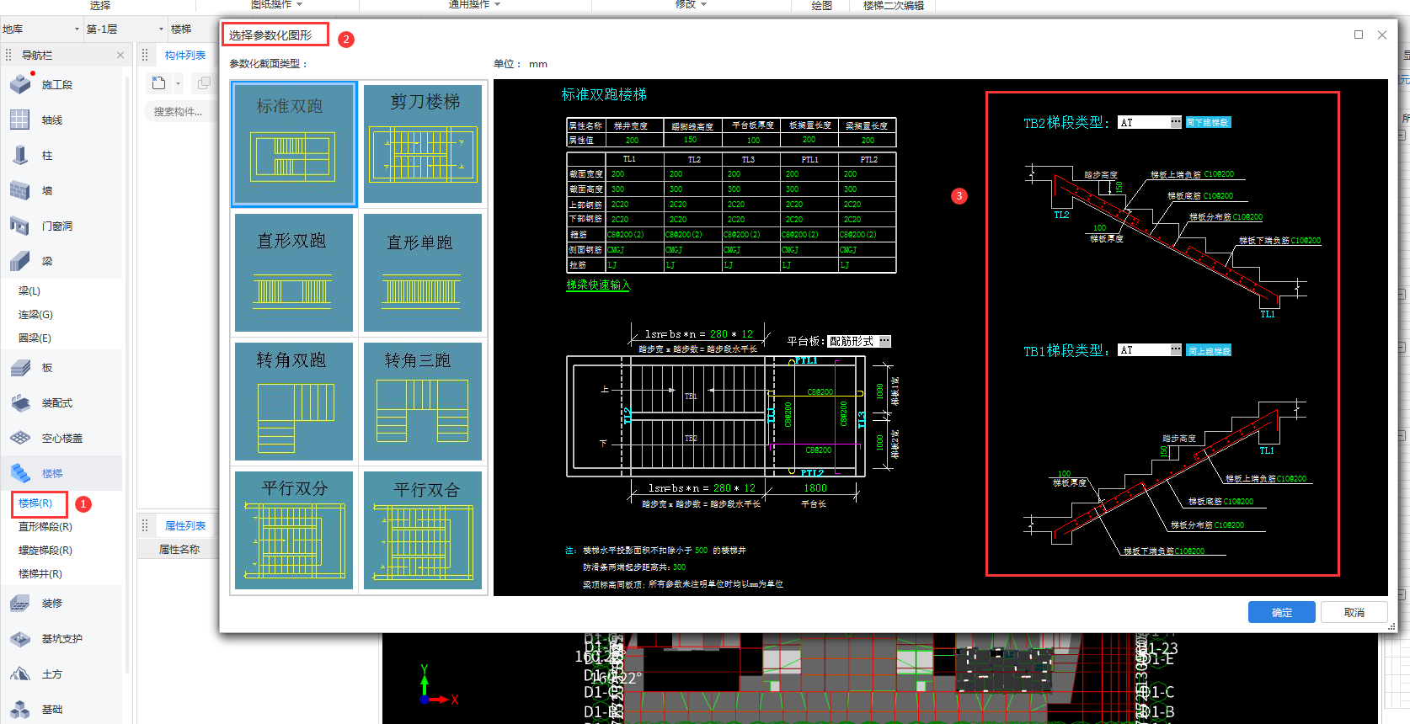Viewport: 1410px width, 724px height.
Task: Select the 转角三跑 stair type thumbnail
Action: [423, 402]
